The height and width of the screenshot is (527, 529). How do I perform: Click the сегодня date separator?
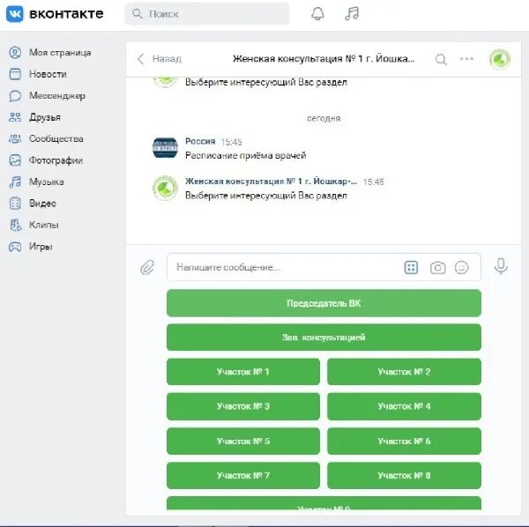tap(324, 118)
